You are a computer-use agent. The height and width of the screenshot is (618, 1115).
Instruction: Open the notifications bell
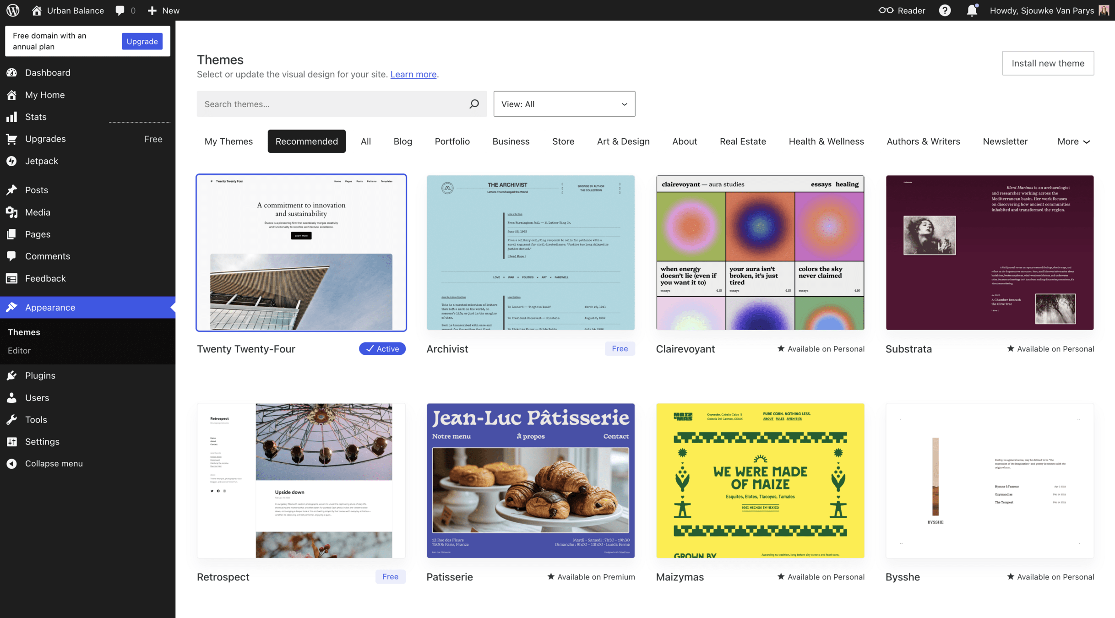coord(972,10)
